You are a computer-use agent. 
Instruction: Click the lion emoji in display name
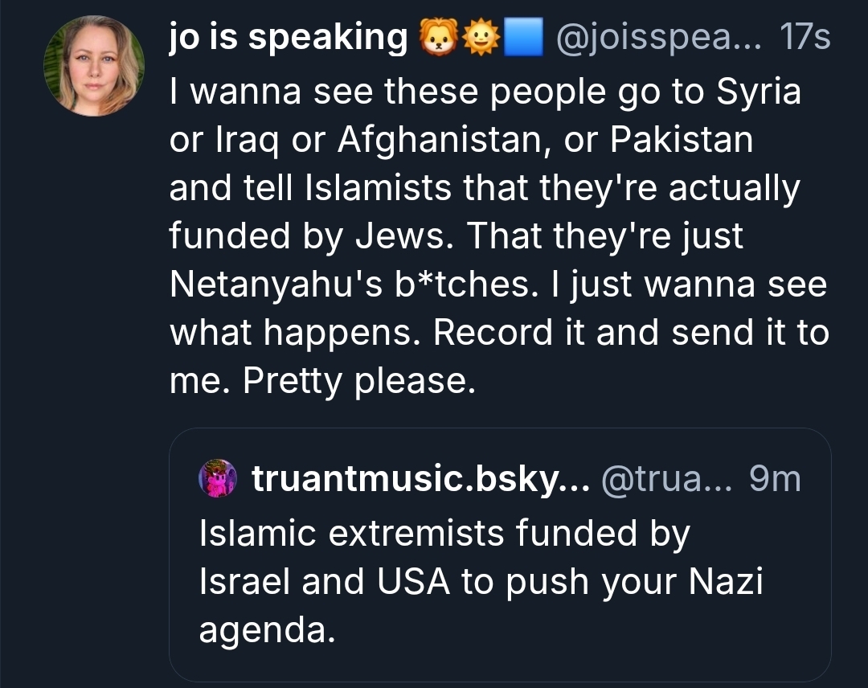click(x=438, y=38)
